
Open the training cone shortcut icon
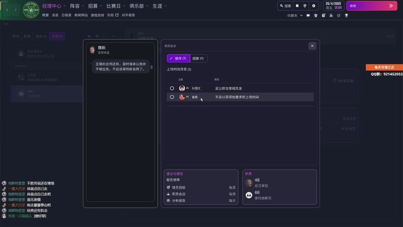(331, 16)
